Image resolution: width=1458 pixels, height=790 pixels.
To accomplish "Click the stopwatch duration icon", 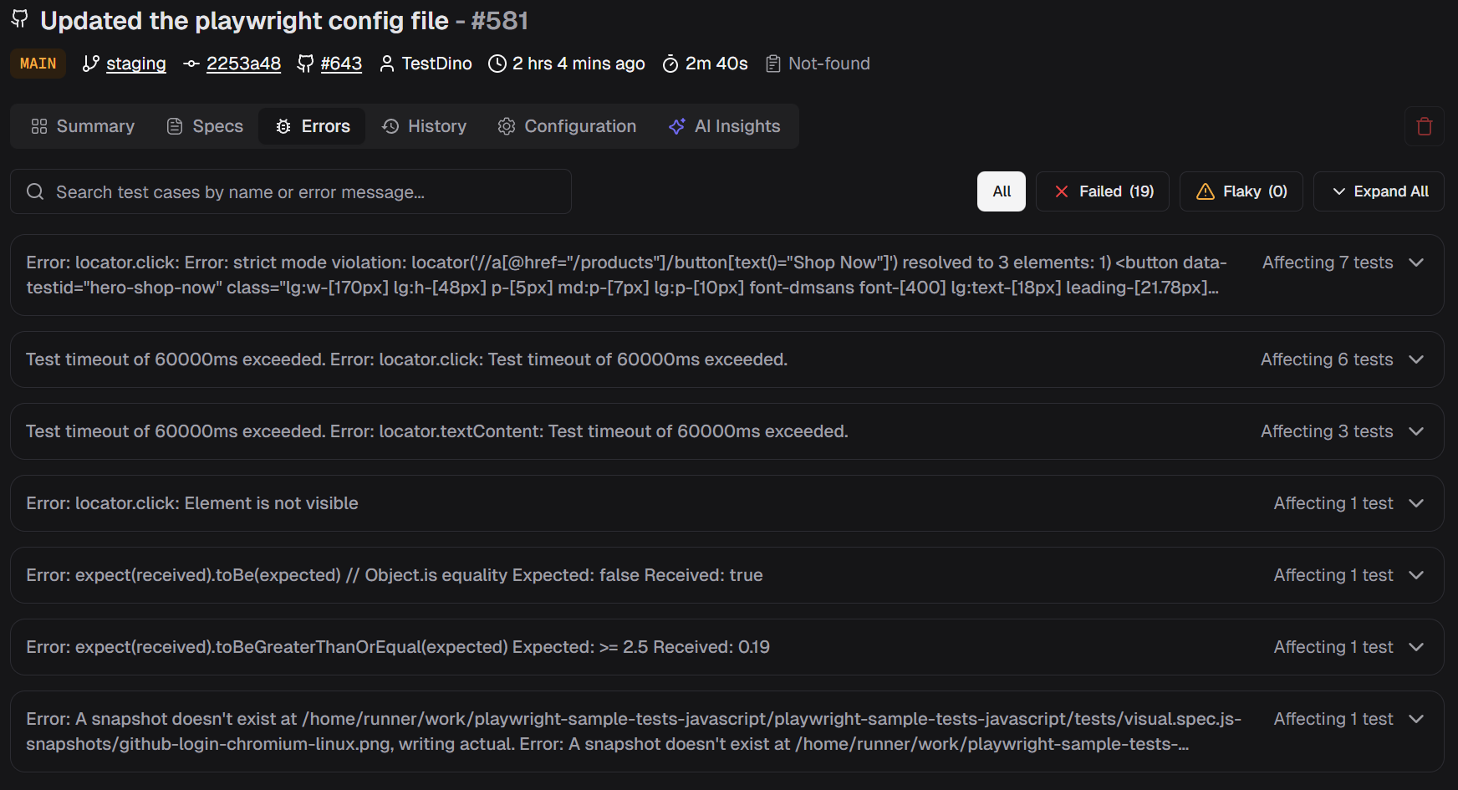I will [670, 64].
